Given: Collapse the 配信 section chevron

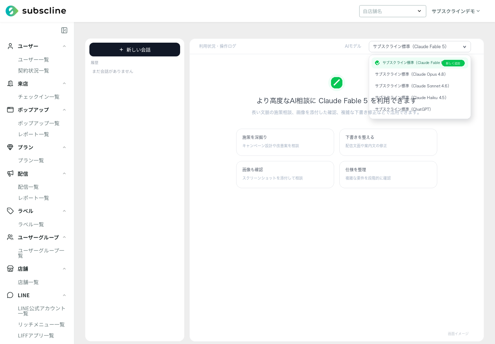Looking at the screenshot, I should coord(64,174).
